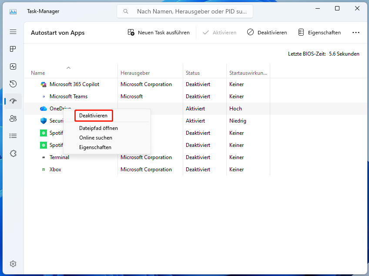The image size is (369, 276).
Task: Expand the navigation pane via hamburger icon
Action: pyautogui.click(x=13, y=31)
